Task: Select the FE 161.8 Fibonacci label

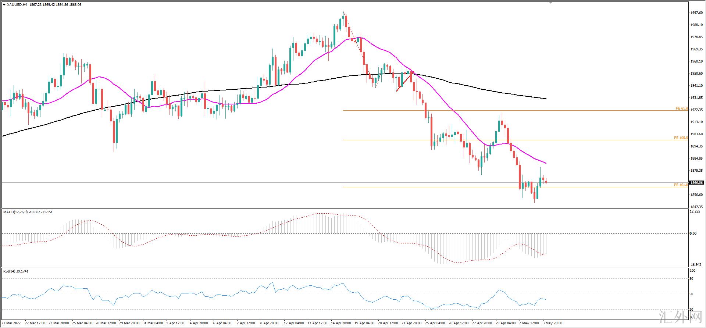Action: [681, 185]
